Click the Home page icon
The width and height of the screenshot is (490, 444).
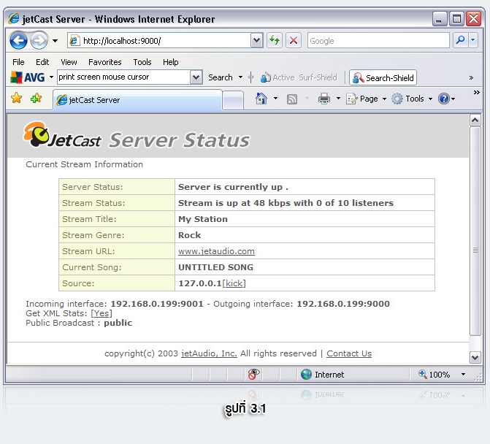coord(261,99)
